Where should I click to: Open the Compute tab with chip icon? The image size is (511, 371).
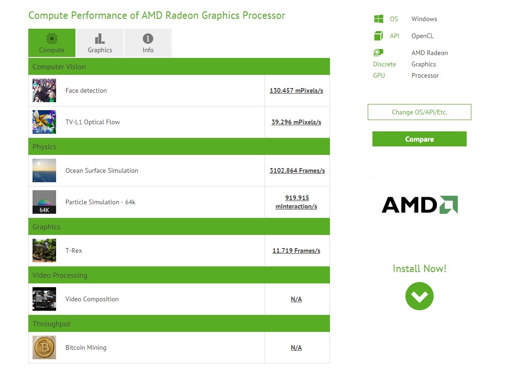[52, 43]
